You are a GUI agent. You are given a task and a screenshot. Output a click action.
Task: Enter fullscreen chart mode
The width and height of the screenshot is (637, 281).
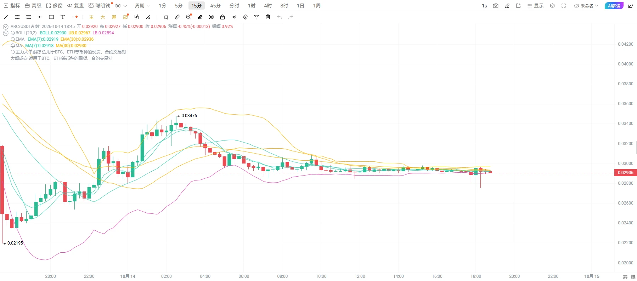pyautogui.click(x=564, y=6)
